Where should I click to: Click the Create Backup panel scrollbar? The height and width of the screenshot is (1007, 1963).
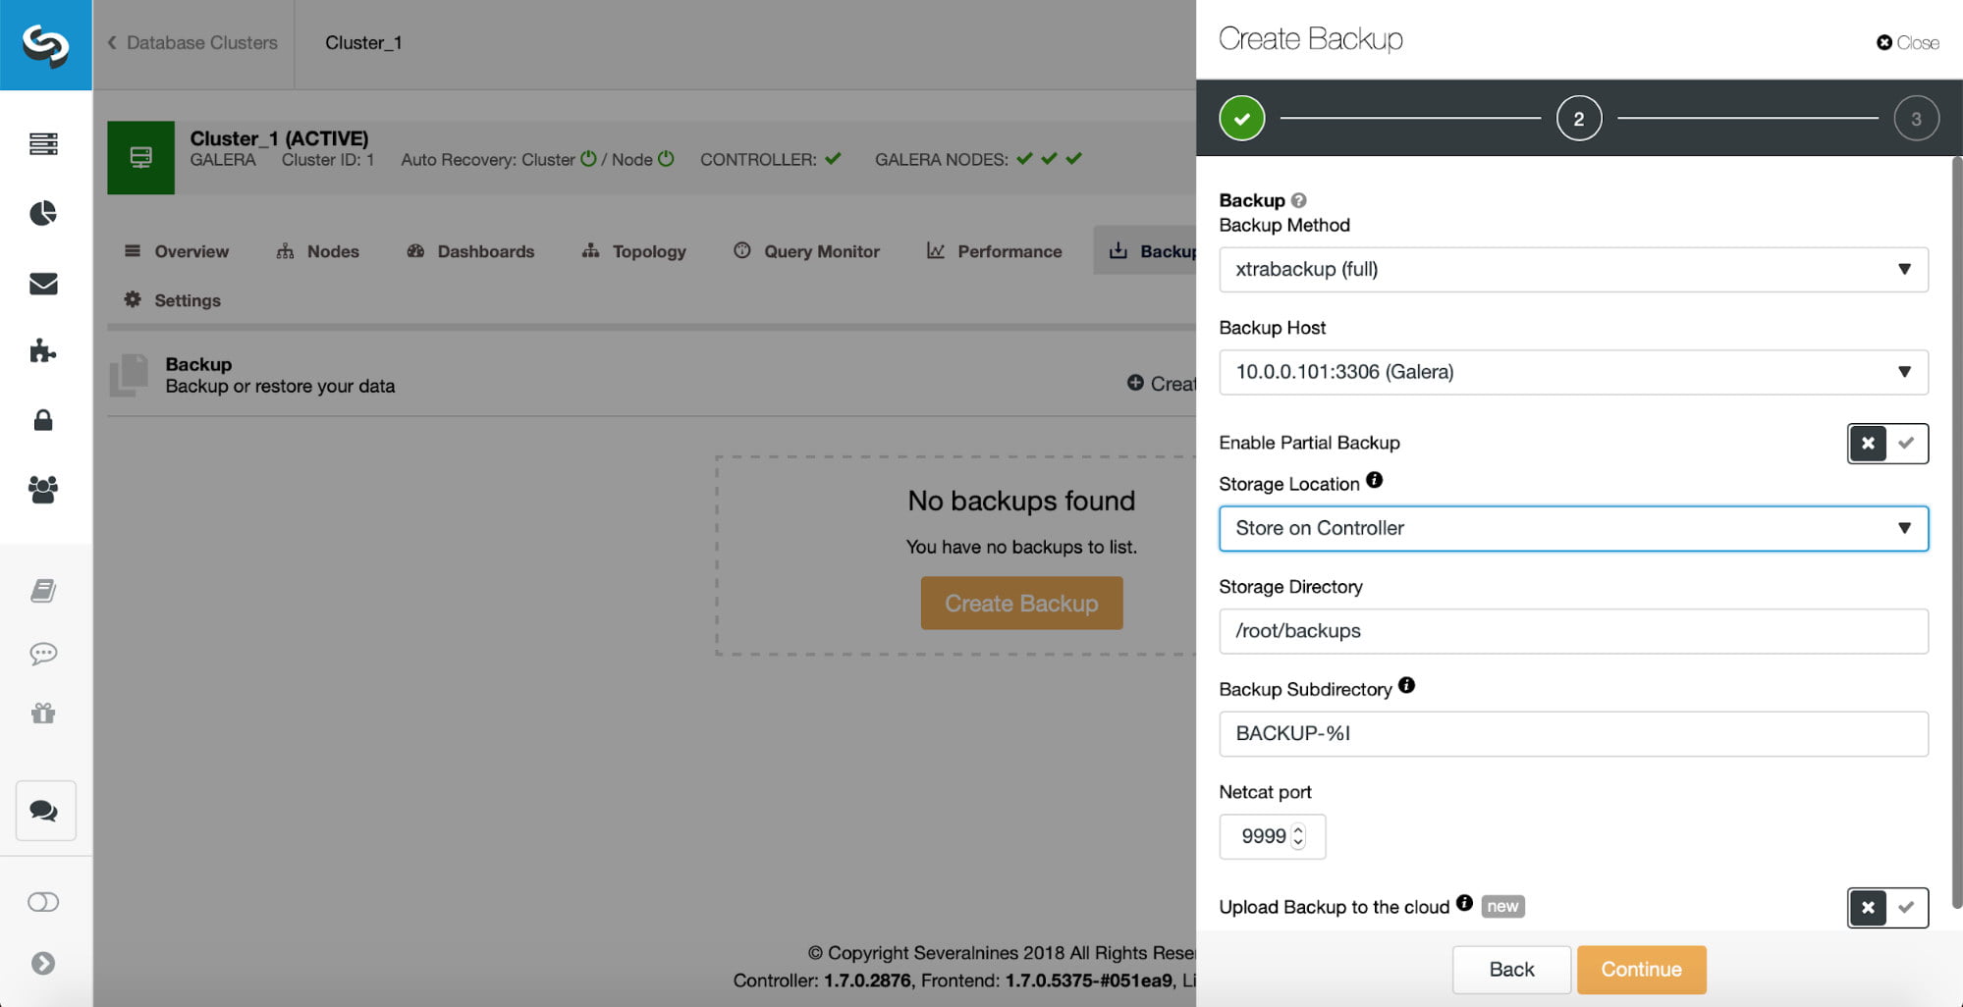tap(1956, 532)
